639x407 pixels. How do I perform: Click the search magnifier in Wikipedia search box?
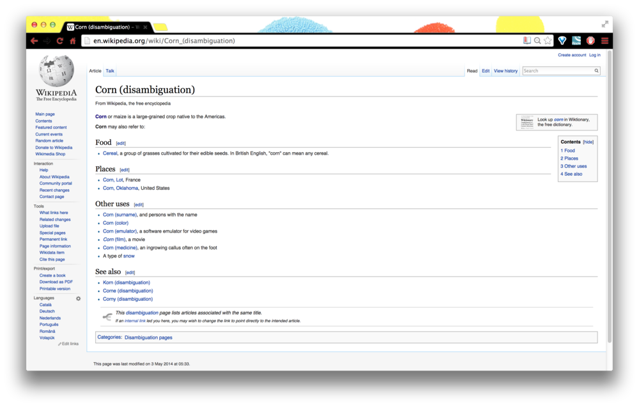[596, 71]
